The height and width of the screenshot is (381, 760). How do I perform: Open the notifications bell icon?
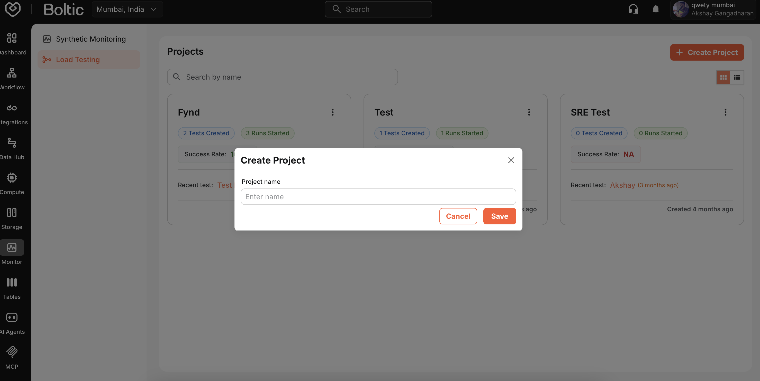(656, 9)
